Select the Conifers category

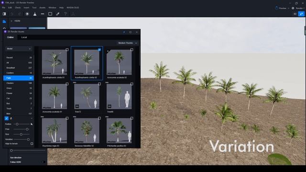point(19,73)
